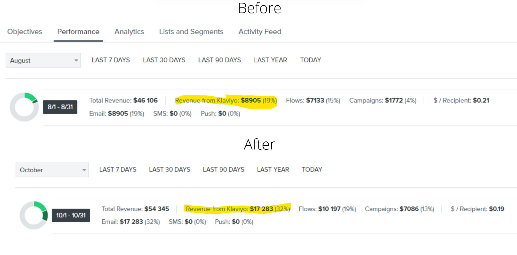Image resolution: width=517 pixels, height=255 pixels.
Task: Click the 10/1 - 10/31 date badge
Action: (71, 215)
